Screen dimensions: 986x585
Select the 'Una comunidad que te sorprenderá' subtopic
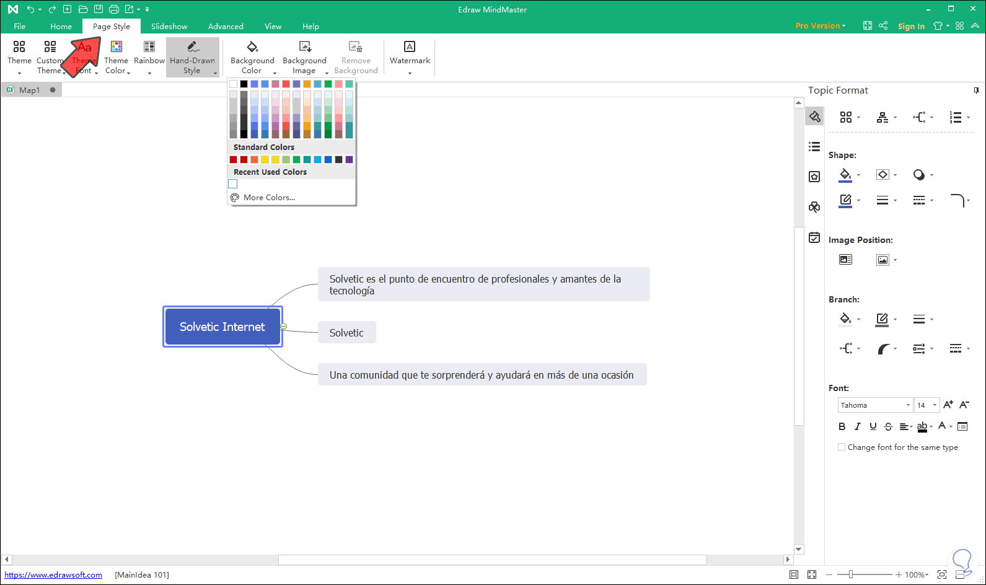point(482,375)
